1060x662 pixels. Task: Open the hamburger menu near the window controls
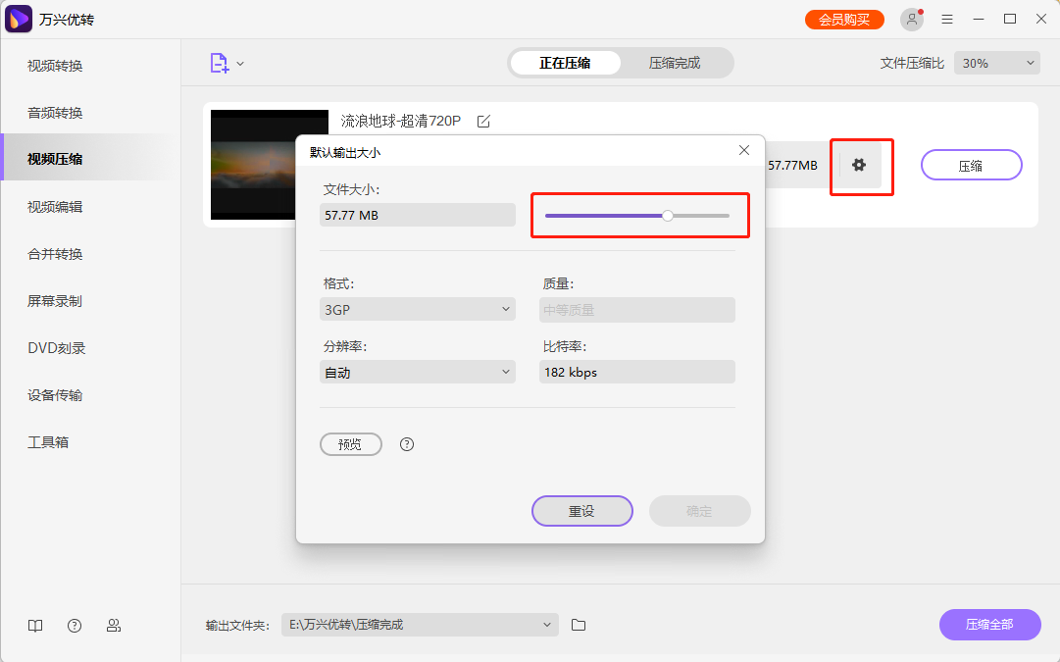tap(946, 19)
